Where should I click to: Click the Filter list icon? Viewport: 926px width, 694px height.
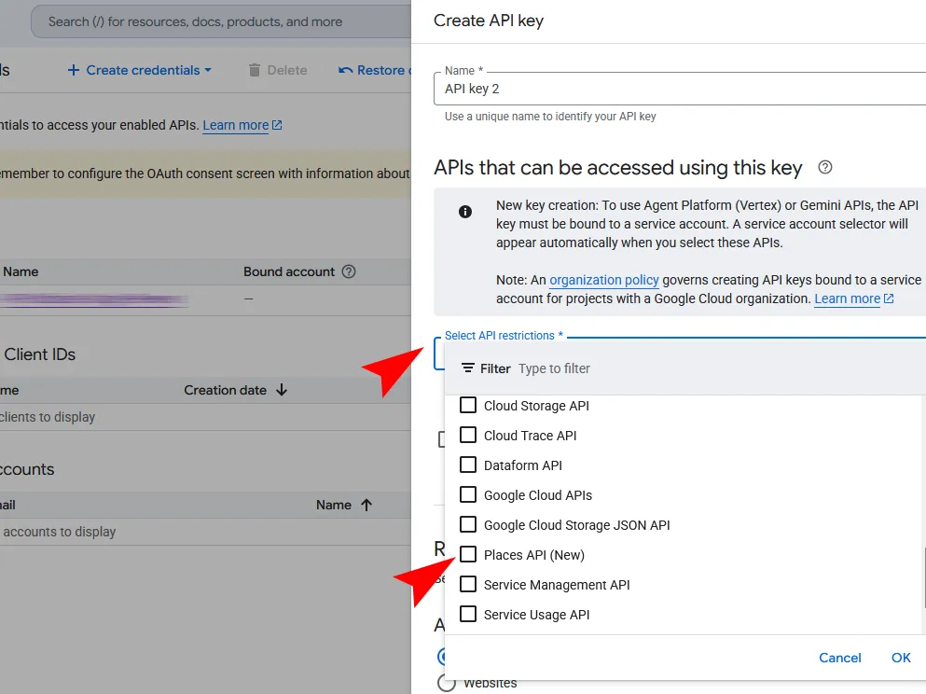point(468,368)
